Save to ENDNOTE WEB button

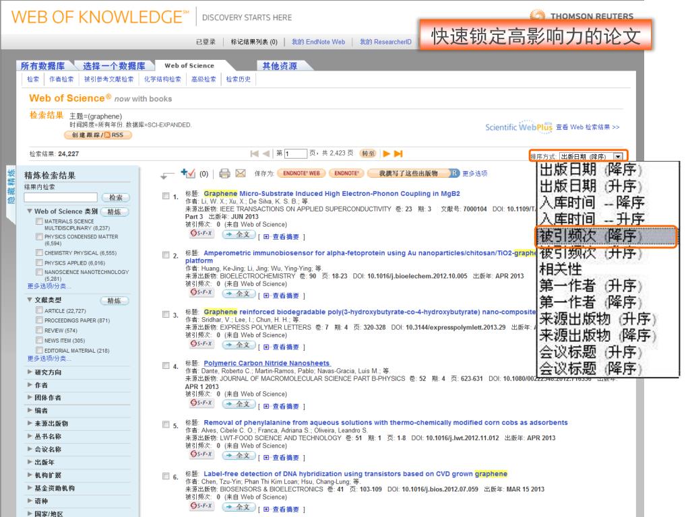[x=301, y=173]
